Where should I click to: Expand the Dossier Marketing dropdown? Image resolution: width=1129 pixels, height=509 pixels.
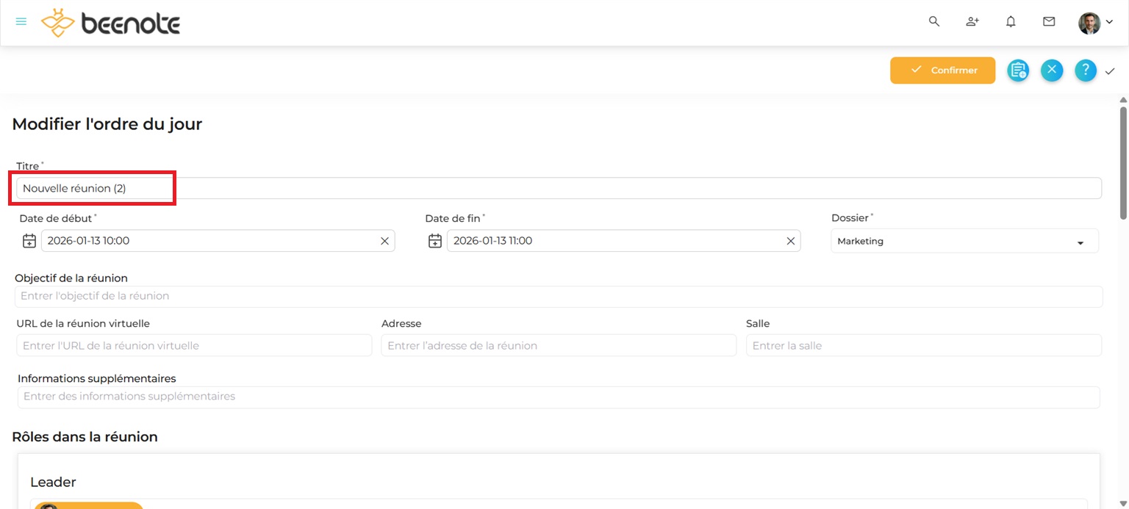(964, 241)
